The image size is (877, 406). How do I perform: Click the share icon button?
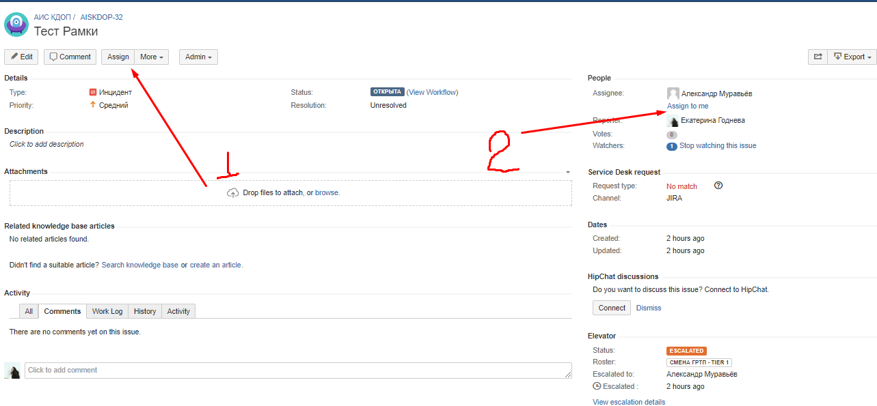pyautogui.click(x=818, y=57)
